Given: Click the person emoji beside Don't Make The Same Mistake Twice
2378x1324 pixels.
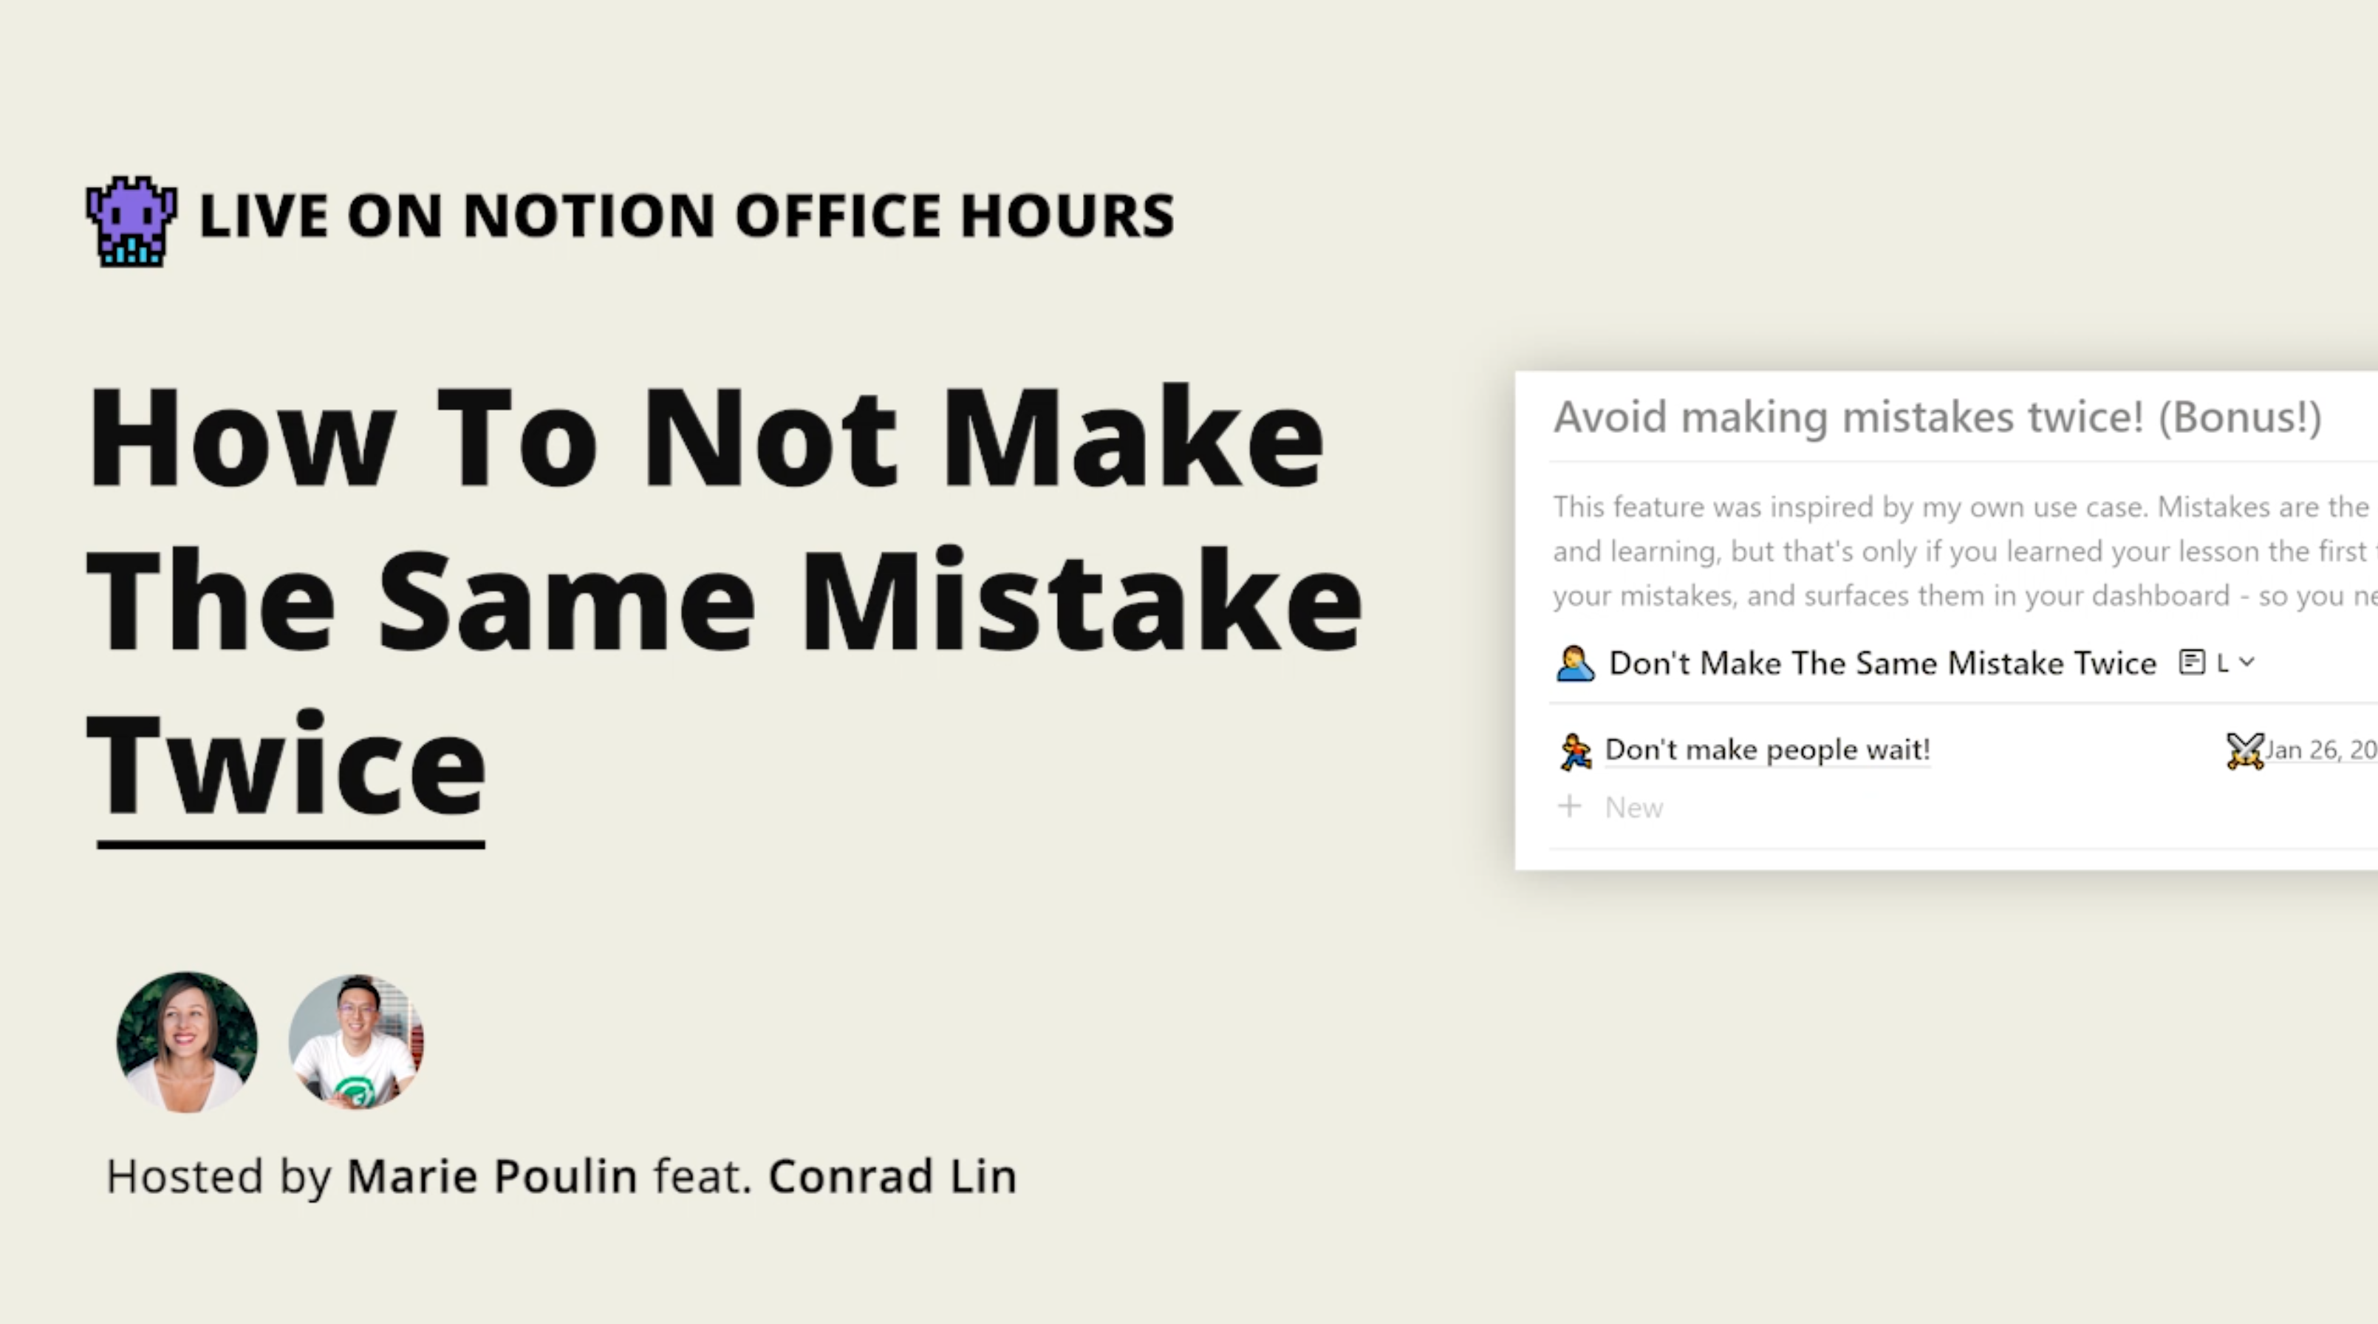Looking at the screenshot, I should click(x=1574, y=663).
